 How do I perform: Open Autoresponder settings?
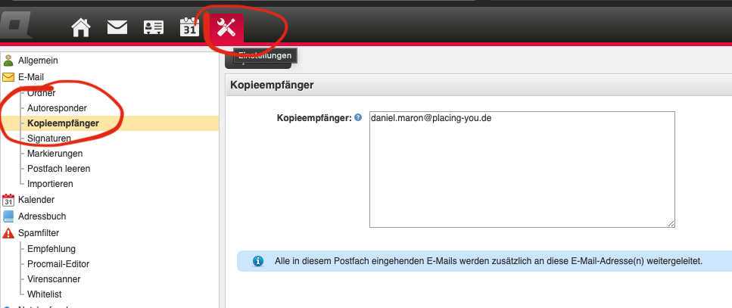coord(57,108)
